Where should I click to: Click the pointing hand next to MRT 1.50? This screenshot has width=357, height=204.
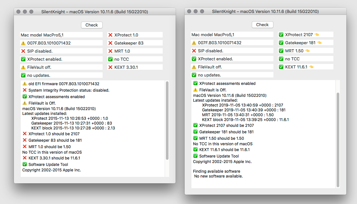[x=307, y=51]
